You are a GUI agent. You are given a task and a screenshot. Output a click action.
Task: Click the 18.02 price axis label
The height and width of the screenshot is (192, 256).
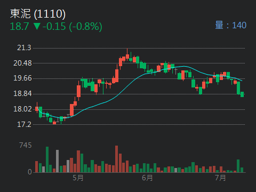pyautogui.click(x=22, y=109)
